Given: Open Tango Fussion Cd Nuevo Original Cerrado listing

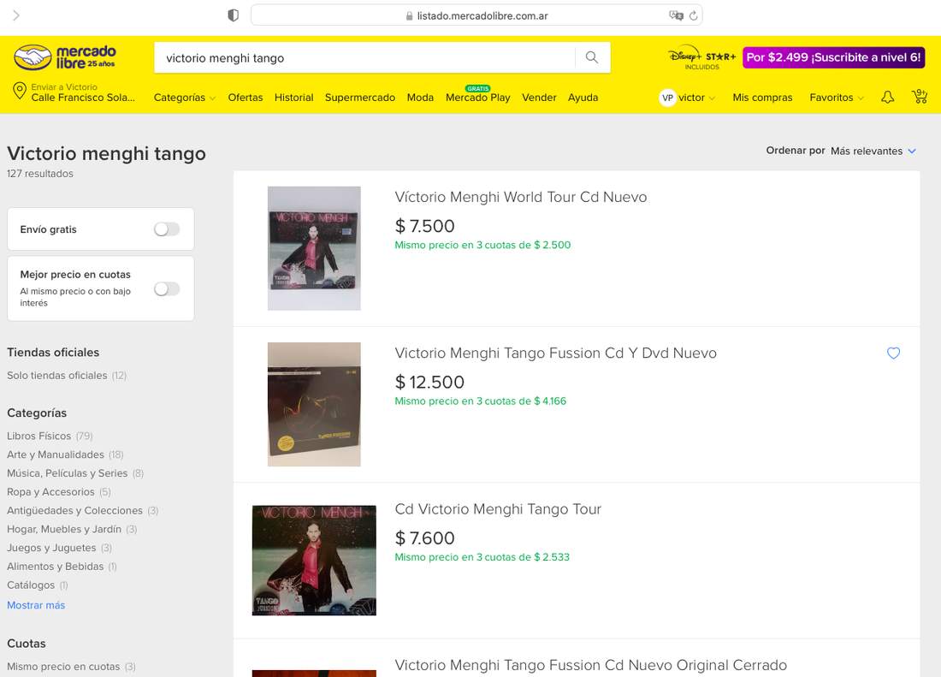Looking at the screenshot, I should point(591,666).
